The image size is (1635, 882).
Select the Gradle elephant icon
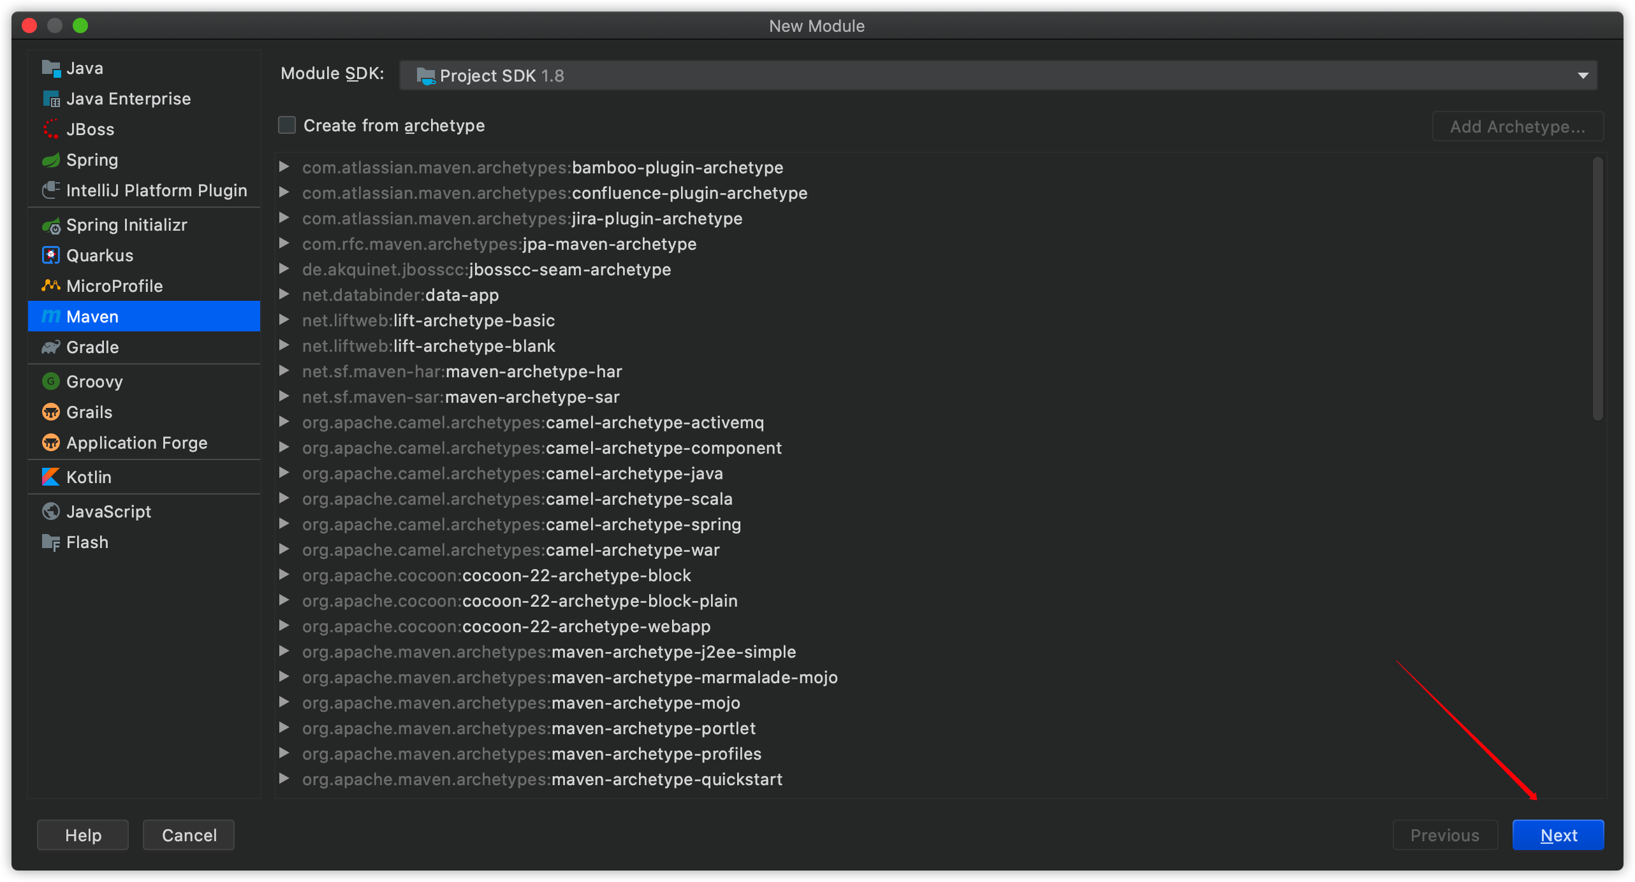(x=51, y=347)
